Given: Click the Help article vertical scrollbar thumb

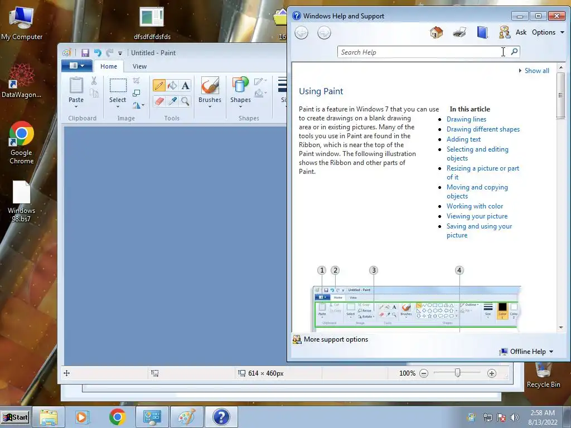Looking at the screenshot, I should [561, 95].
